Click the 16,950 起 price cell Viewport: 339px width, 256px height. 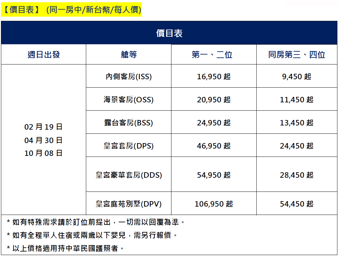[x=213, y=77]
